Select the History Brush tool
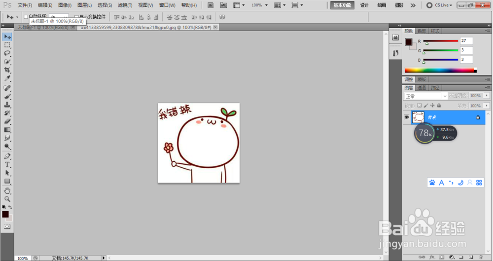This screenshot has height=261, width=493. (x=7, y=113)
